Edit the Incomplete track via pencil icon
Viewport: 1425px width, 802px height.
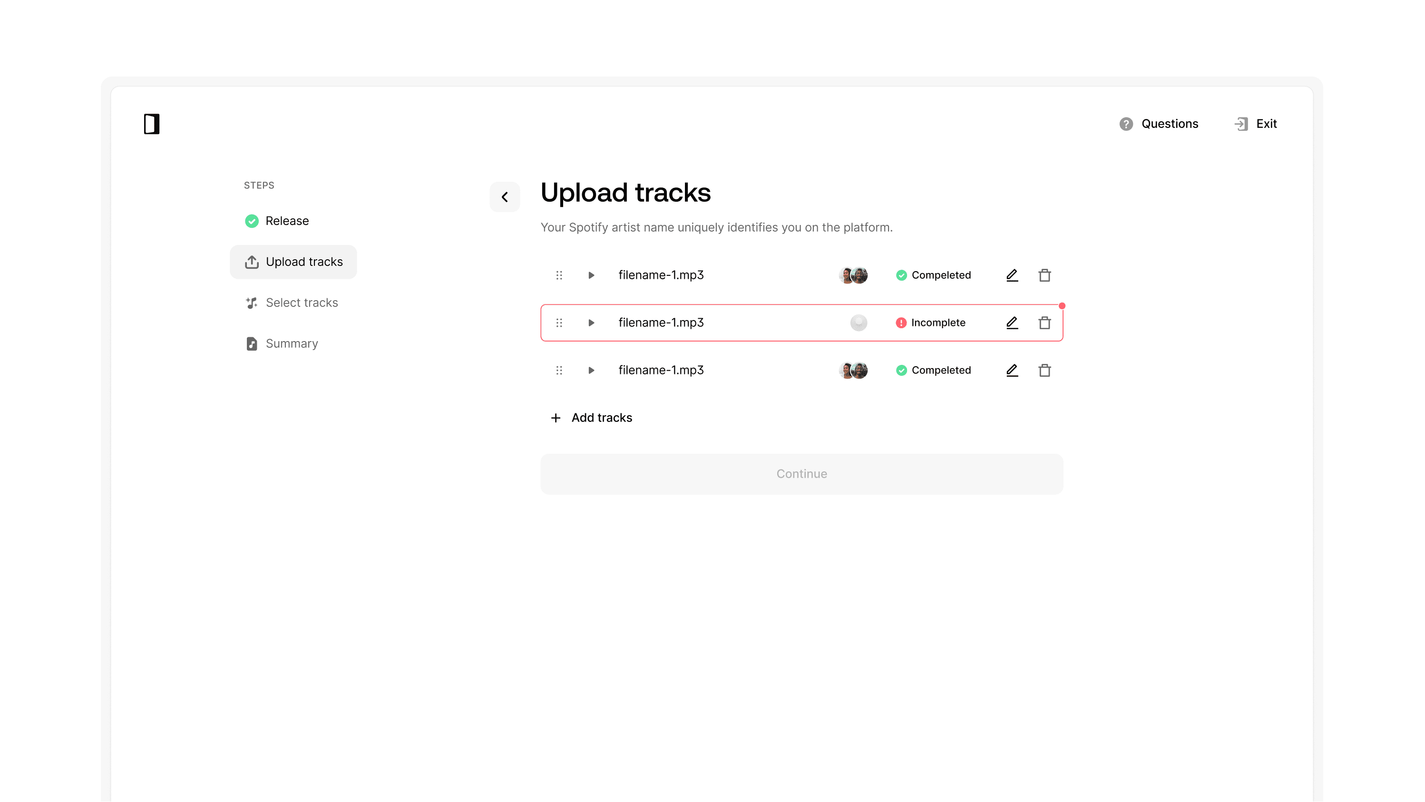[x=1012, y=323]
